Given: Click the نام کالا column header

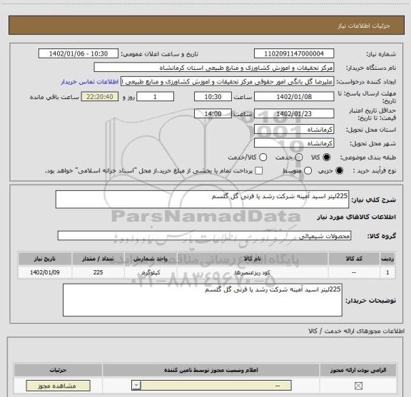Looking at the screenshot, I should pyautogui.click(x=253, y=259).
